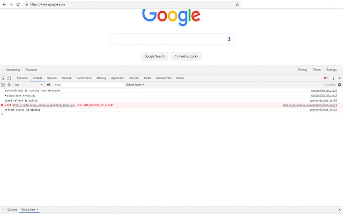This screenshot has width=343, height=214.
Task: Reveal the 3 hidden console messages
Action: pyautogui.click(x=330, y=85)
